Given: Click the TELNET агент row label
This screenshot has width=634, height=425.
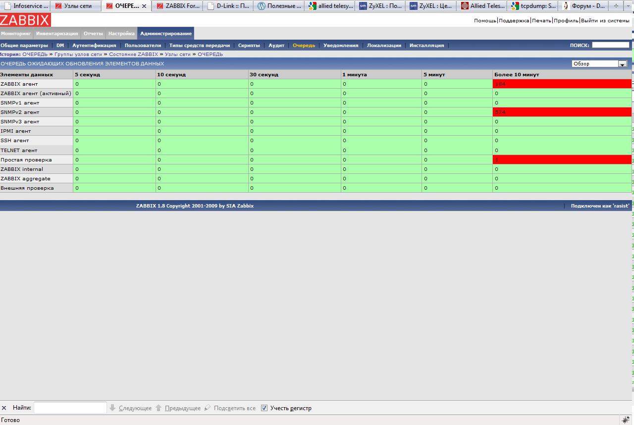Looking at the screenshot, I should pos(19,150).
